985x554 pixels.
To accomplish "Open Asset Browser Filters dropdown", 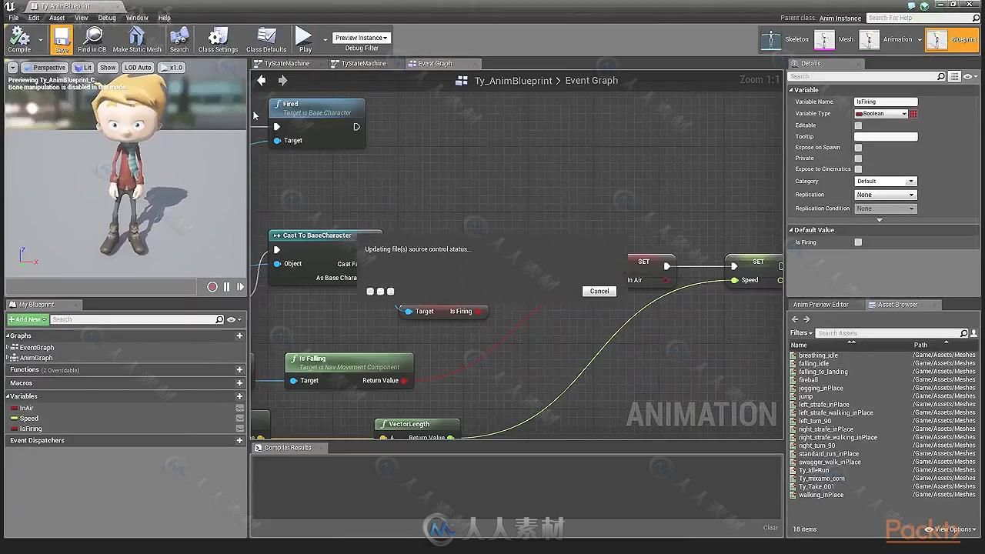I will (801, 333).
